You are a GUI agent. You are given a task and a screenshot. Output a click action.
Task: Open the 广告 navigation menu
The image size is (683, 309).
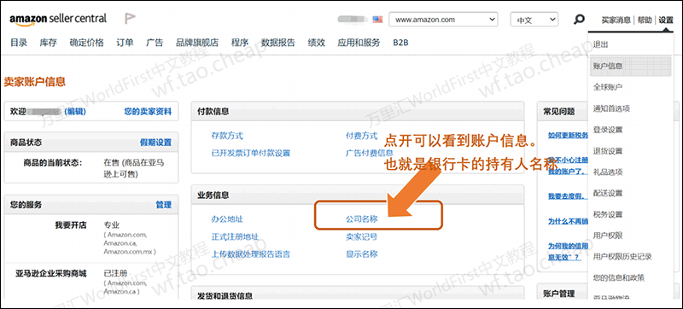click(x=155, y=43)
